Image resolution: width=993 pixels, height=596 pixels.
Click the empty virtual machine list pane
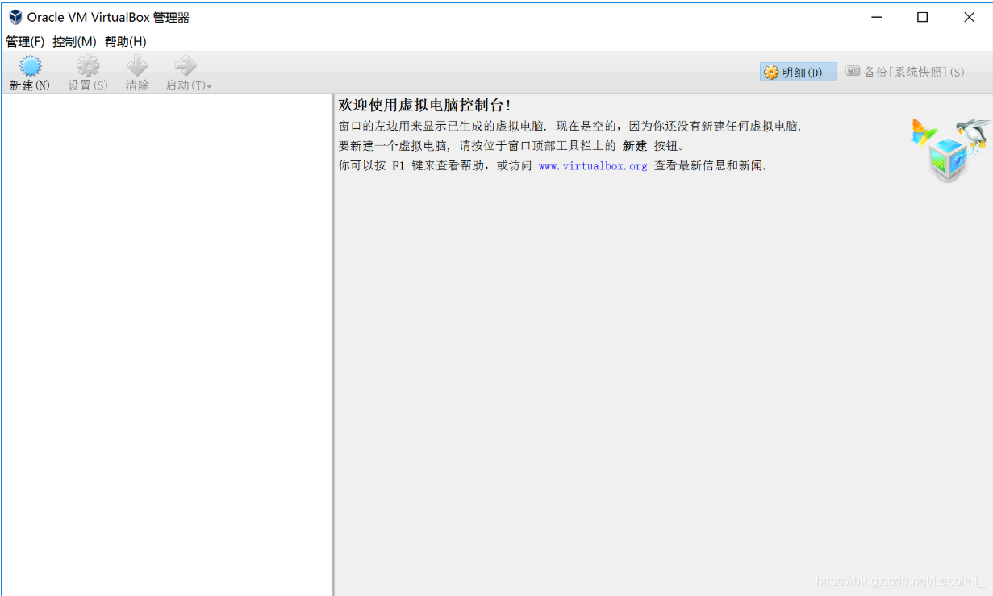pos(166,344)
